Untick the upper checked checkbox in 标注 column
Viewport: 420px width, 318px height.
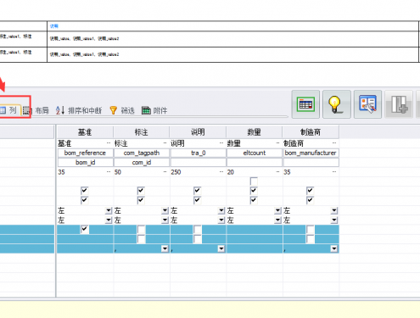(x=141, y=191)
